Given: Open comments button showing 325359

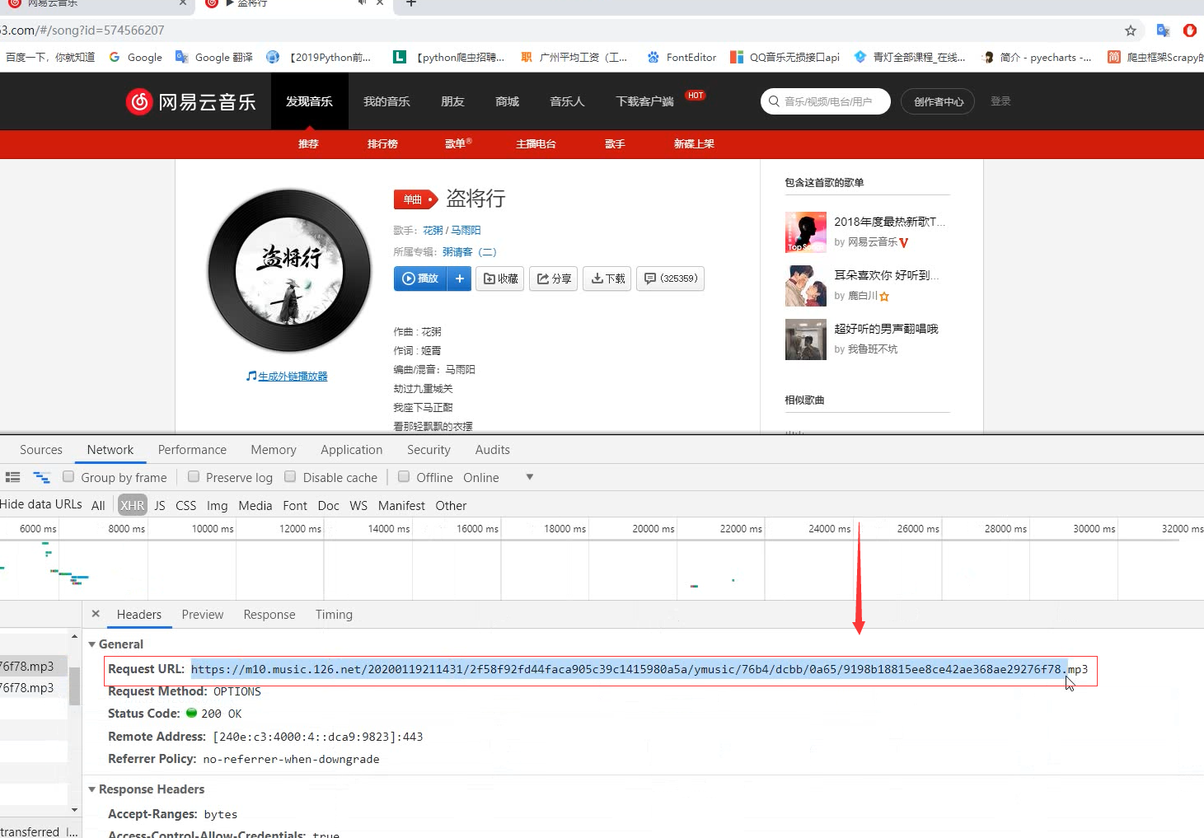Looking at the screenshot, I should tap(671, 279).
